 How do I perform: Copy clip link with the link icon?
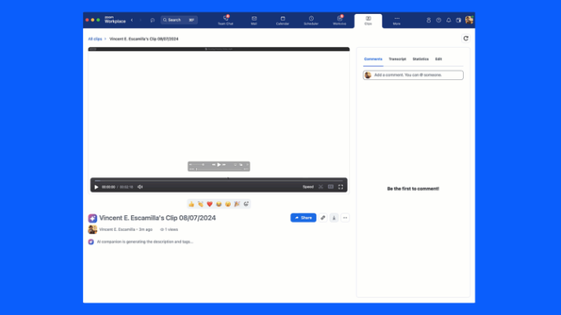pos(323,218)
